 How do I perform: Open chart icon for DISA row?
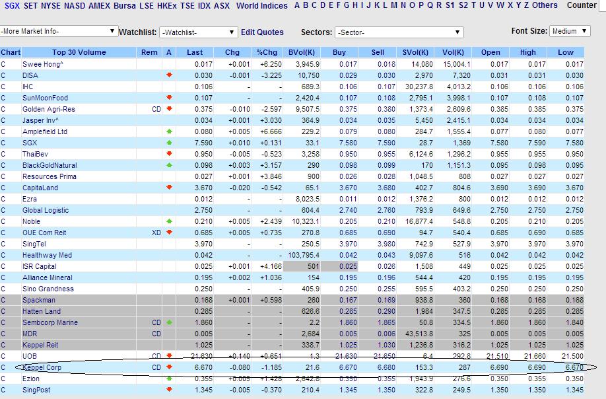3,75
